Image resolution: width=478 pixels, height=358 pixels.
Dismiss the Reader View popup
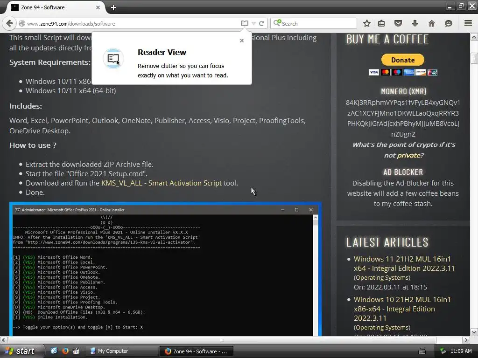click(x=242, y=41)
